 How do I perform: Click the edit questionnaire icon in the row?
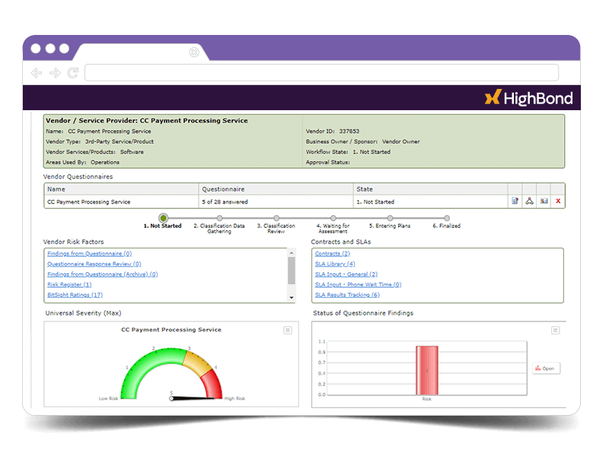point(515,201)
